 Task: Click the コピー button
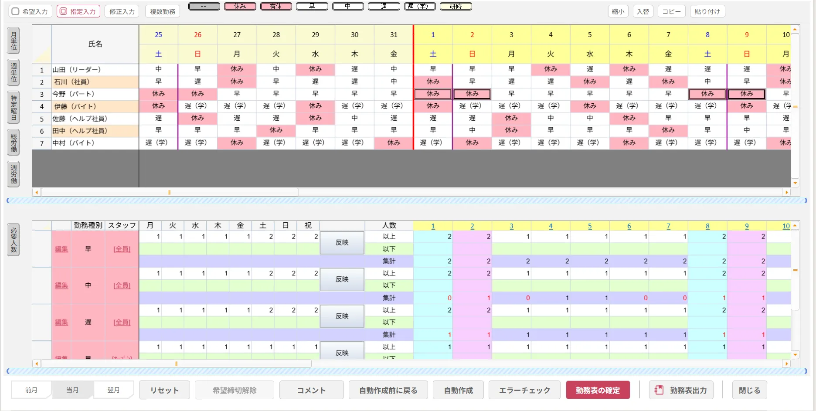coord(671,11)
